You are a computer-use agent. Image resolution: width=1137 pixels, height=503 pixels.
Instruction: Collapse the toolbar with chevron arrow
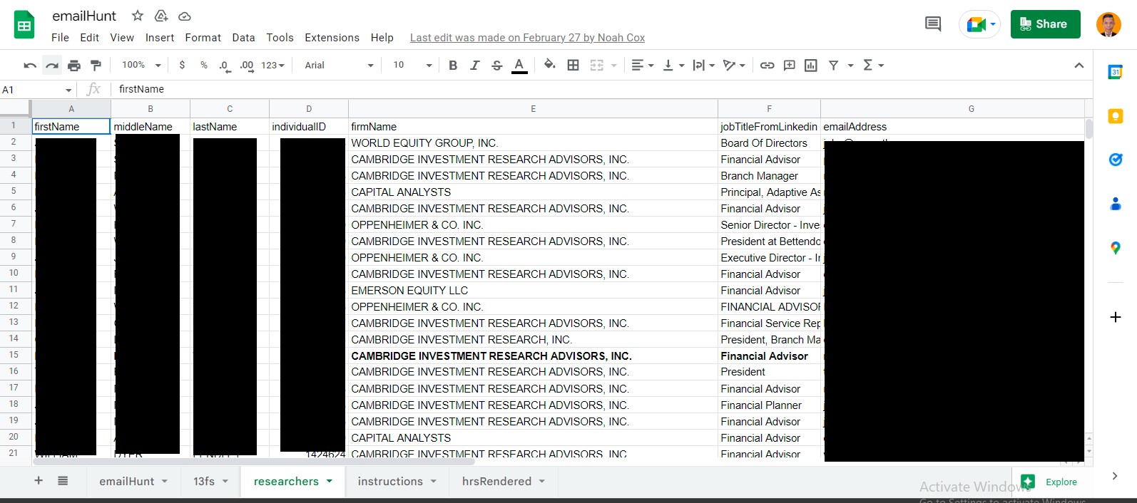tap(1079, 66)
